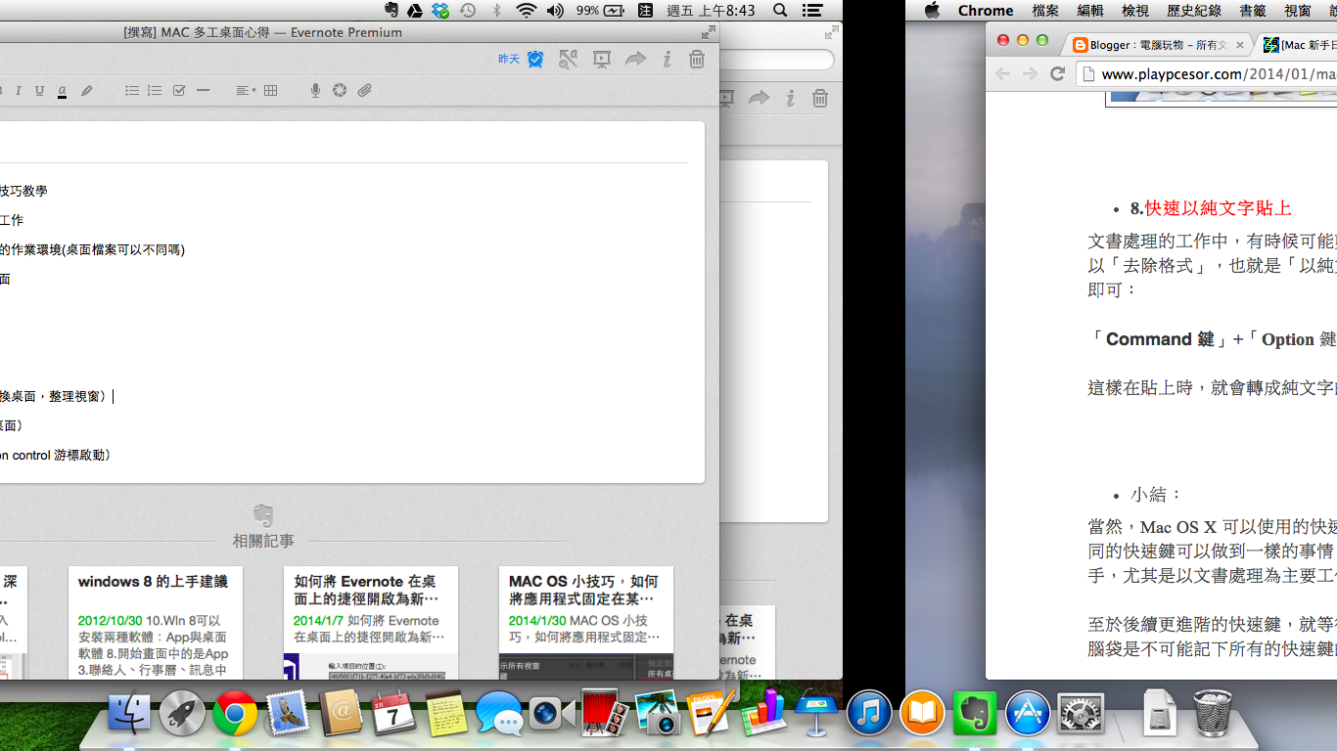The width and height of the screenshot is (1337, 751).
Task: Open Finder from the Dock
Action: 129,712
